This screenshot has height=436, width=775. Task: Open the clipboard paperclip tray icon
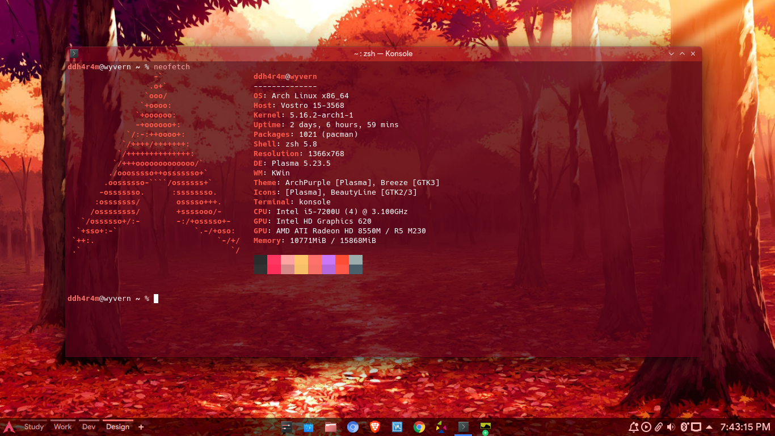point(659,427)
